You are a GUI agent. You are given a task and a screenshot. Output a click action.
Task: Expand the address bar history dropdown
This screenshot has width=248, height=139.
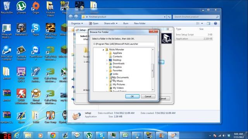(x=165, y=17)
